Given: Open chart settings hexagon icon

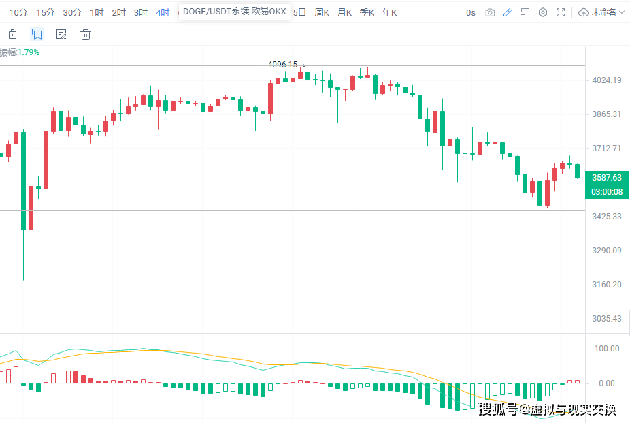Looking at the screenshot, I should coord(543,12).
